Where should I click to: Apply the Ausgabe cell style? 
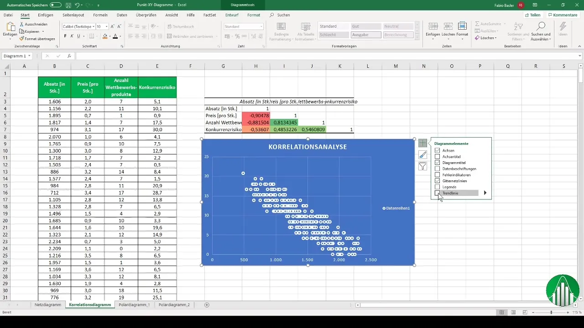tap(365, 35)
